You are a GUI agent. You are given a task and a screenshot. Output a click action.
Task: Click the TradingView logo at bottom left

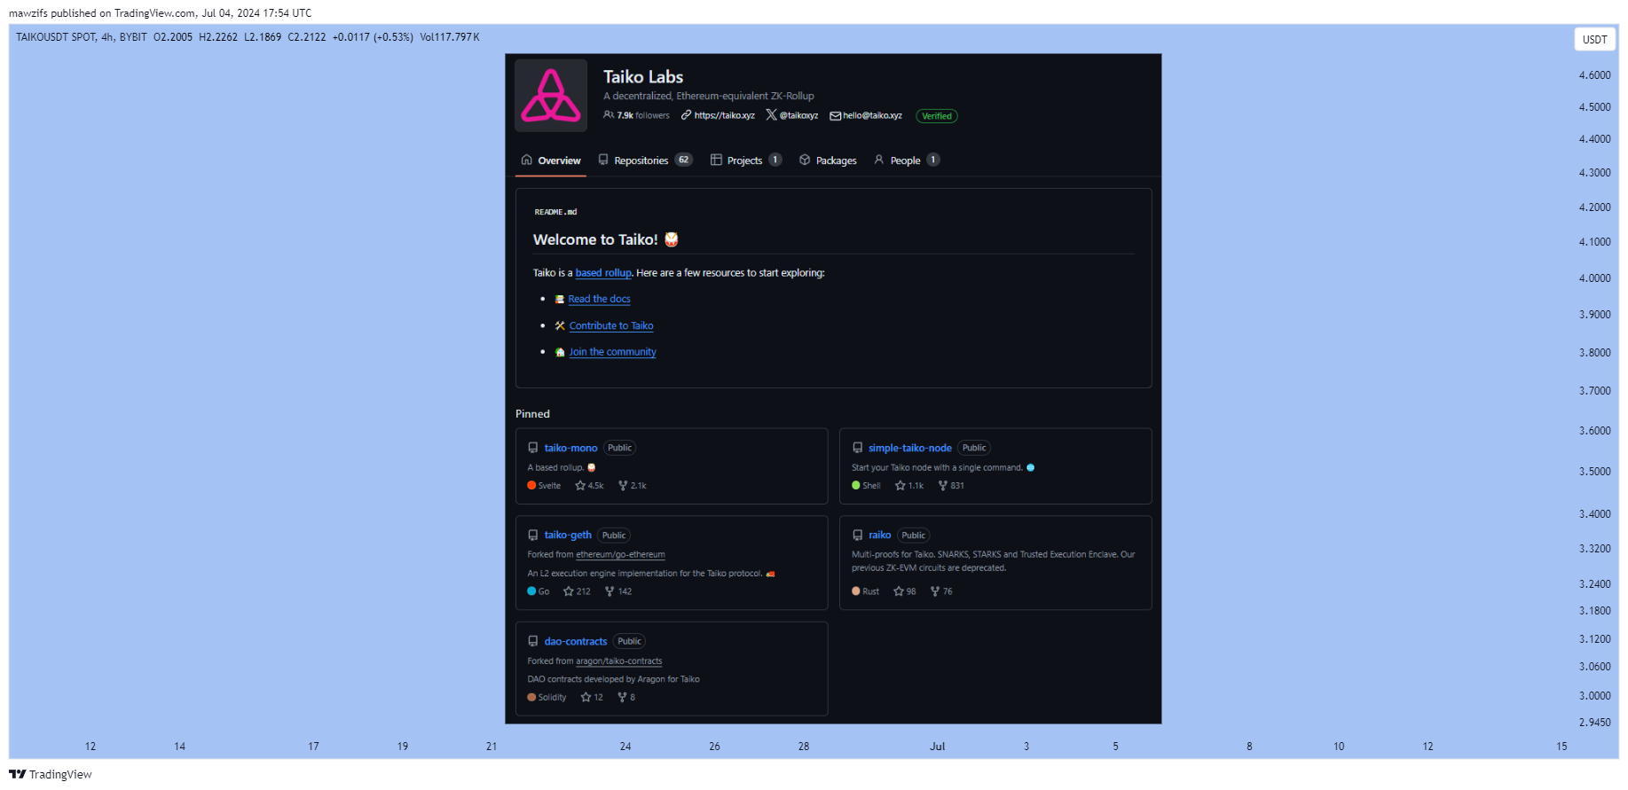51,774
